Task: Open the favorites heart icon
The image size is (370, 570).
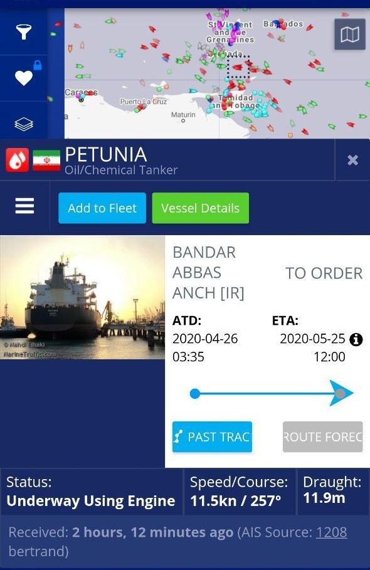Action: coord(24,78)
